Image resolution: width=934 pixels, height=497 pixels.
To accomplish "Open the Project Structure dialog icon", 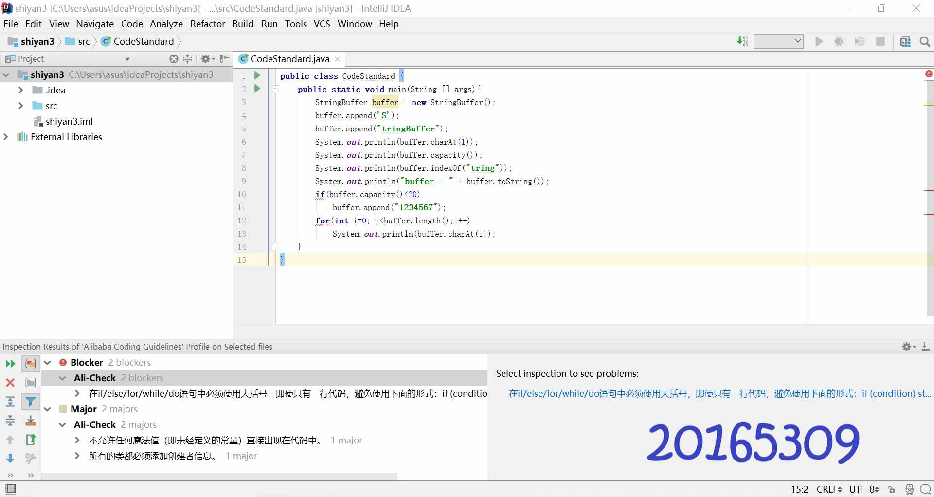I will click(x=905, y=41).
